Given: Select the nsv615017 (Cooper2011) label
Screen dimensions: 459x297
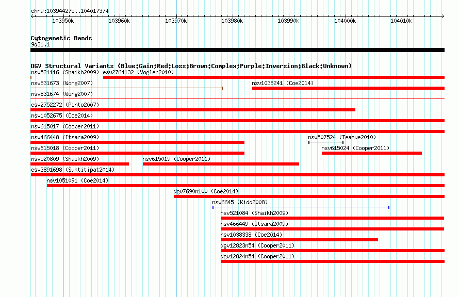Looking at the screenshot, I should [65, 126].
